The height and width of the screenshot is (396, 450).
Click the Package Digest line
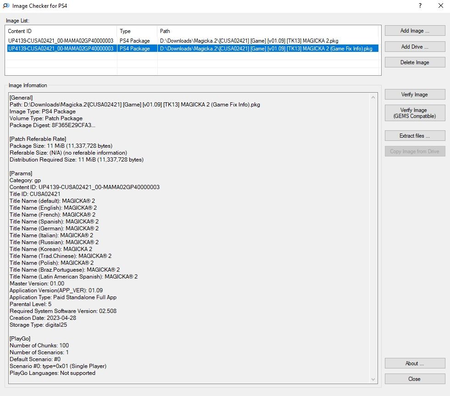point(52,125)
